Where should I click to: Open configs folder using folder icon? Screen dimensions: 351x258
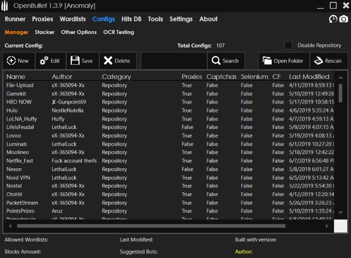coord(267,60)
